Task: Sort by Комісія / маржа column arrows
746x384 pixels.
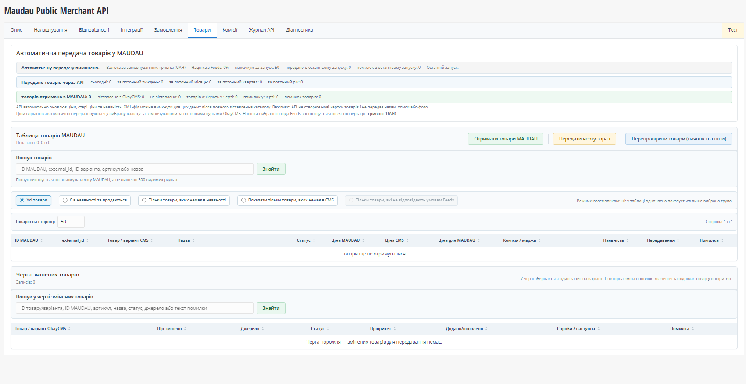Action: point(539,240)
